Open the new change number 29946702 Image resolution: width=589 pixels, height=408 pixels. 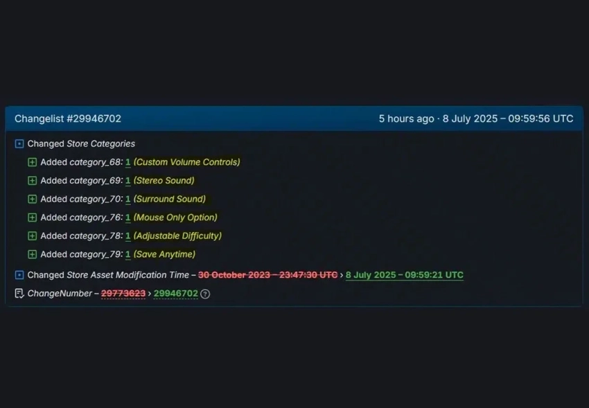176,294
